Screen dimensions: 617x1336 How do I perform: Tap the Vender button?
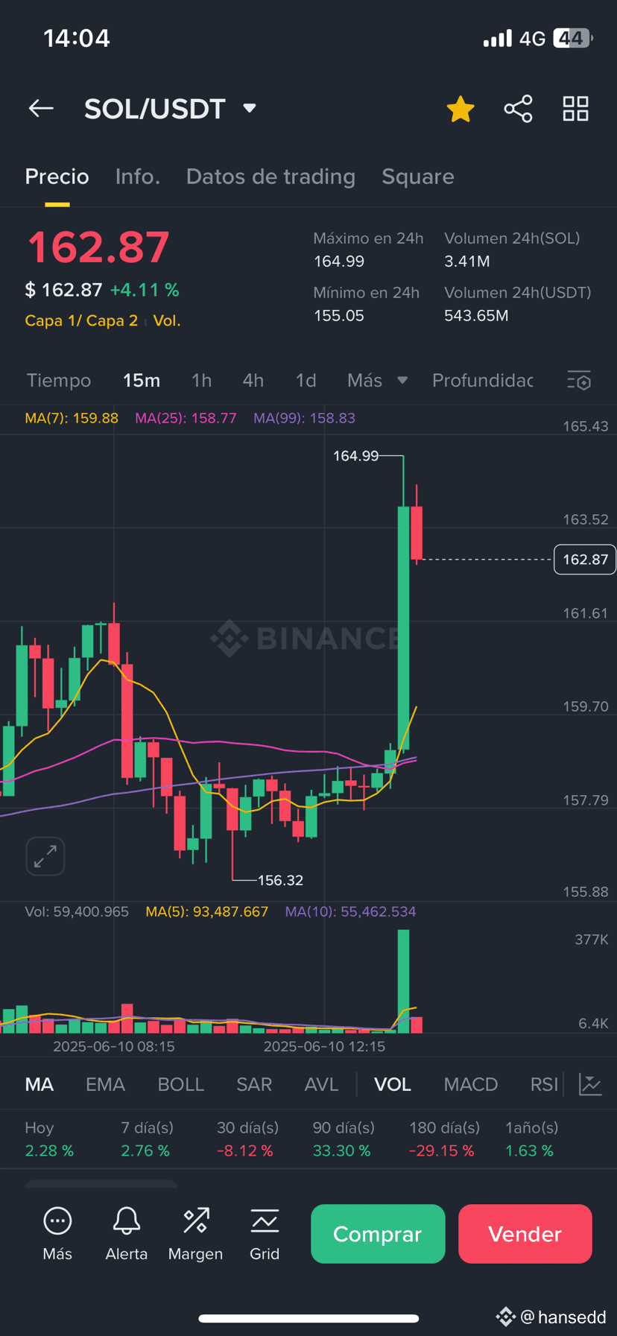(525, 1234)
